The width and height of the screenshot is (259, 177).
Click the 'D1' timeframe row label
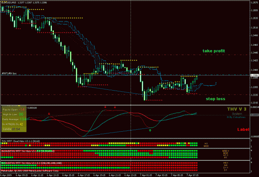tap(225, 170)
